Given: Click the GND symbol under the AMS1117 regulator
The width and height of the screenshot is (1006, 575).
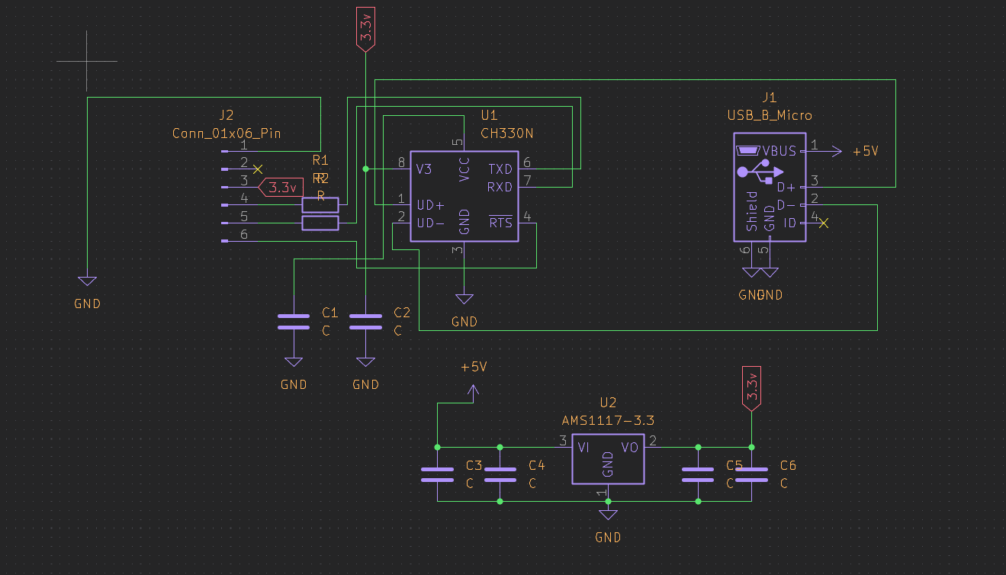Looking at the screenshot, I should (x=608, y=515).
